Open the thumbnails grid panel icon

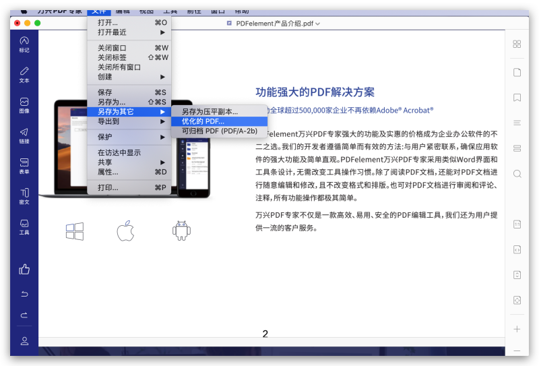(517, 44)
